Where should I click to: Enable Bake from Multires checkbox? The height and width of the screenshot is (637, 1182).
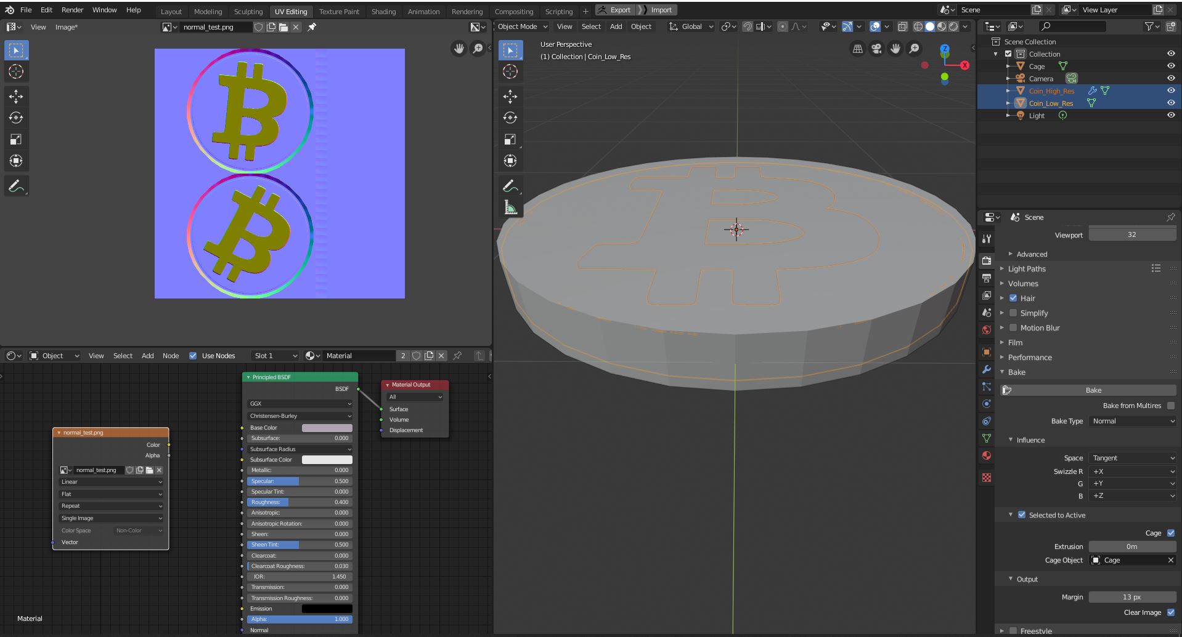1171,406
